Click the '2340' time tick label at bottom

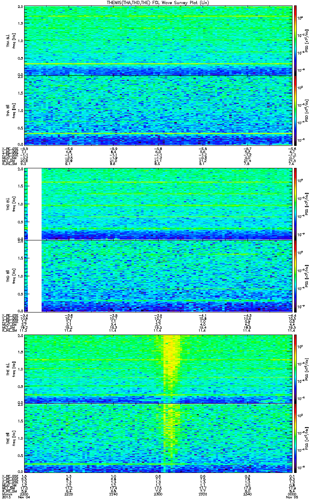(x=247, y=493)
